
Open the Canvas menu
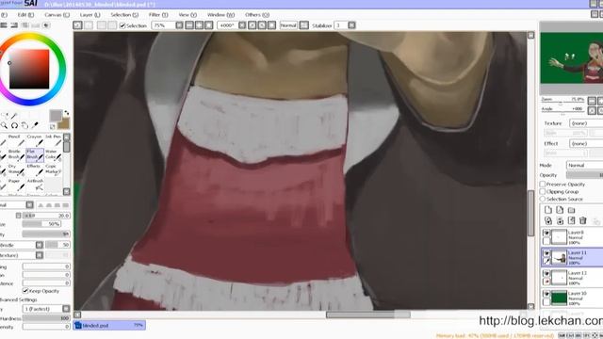(57, 15)
